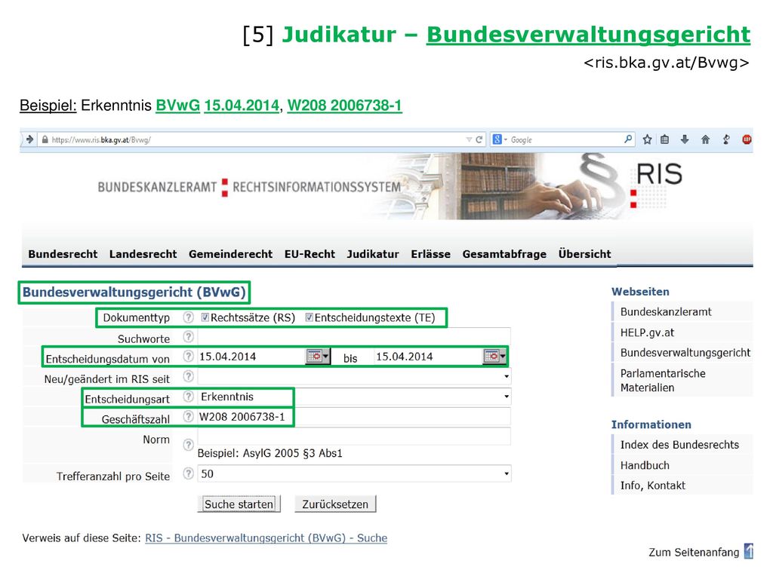773x579 pixels.
Task: Click the Zum Seitenanfang text
Action: [x=694, y=553]
